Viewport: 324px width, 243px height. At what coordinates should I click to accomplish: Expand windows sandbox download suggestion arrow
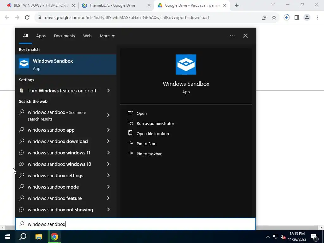click(108, 141)
